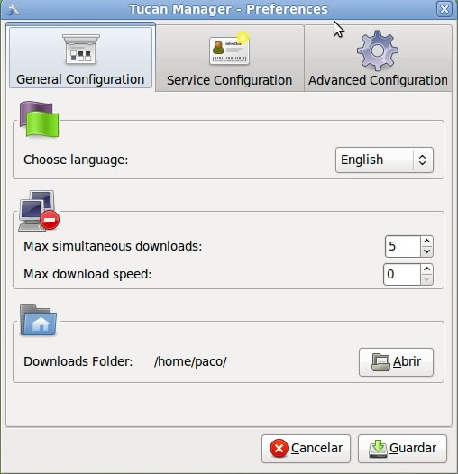
Task: Click Abrir to choose downloads folder
Action: click(x=396, y=362)
